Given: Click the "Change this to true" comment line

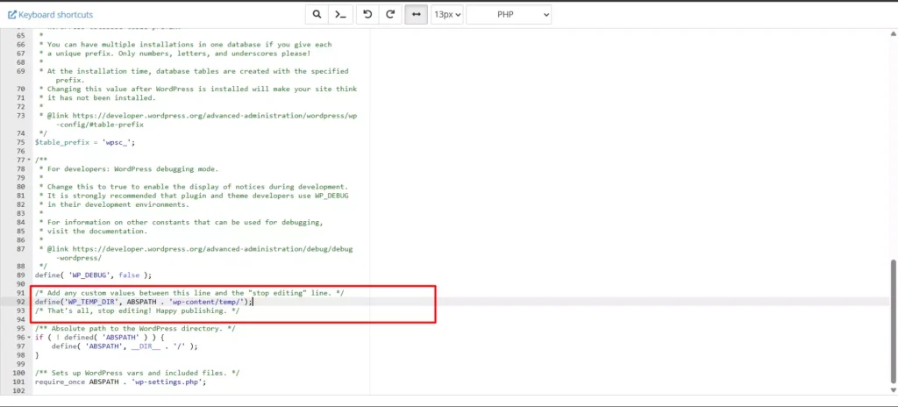Looking at the screenshot, I should 194,187.
